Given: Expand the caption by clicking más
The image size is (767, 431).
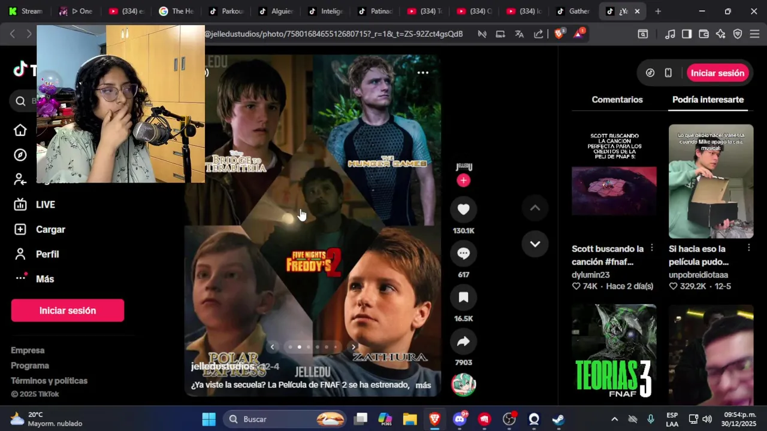Looking at the screenshot, I should point(423,385).
